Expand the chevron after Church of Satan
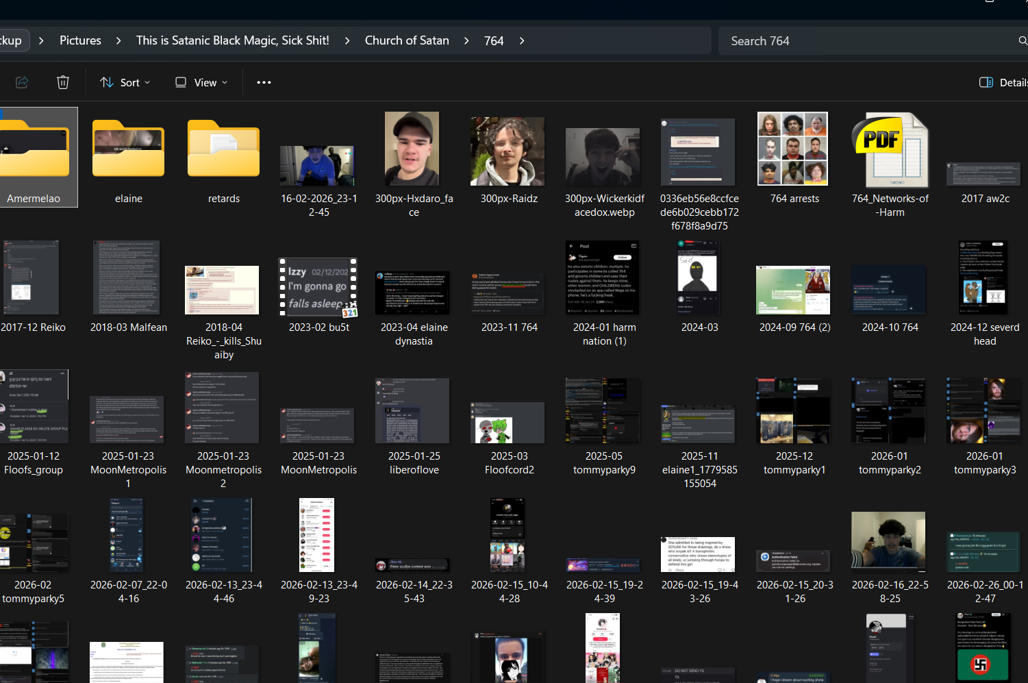The width and height of the screenshot is (1028, 683). pyautogui.click(x=466, y=41)
